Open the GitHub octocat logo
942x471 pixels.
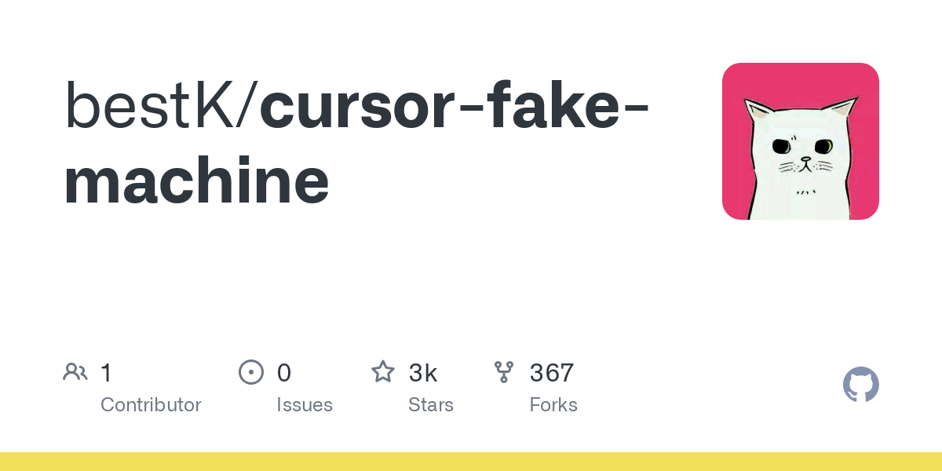(861, 385)
